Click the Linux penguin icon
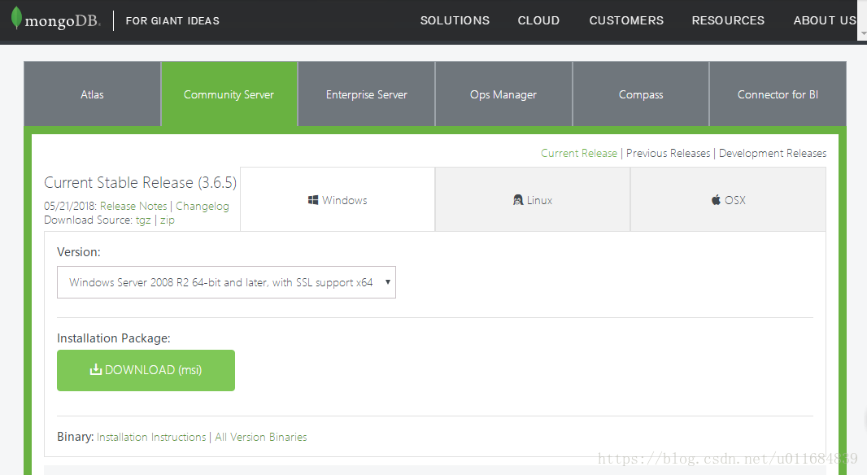Image resolution: width=867 pixels, height=475 pixels. point(518,200)
